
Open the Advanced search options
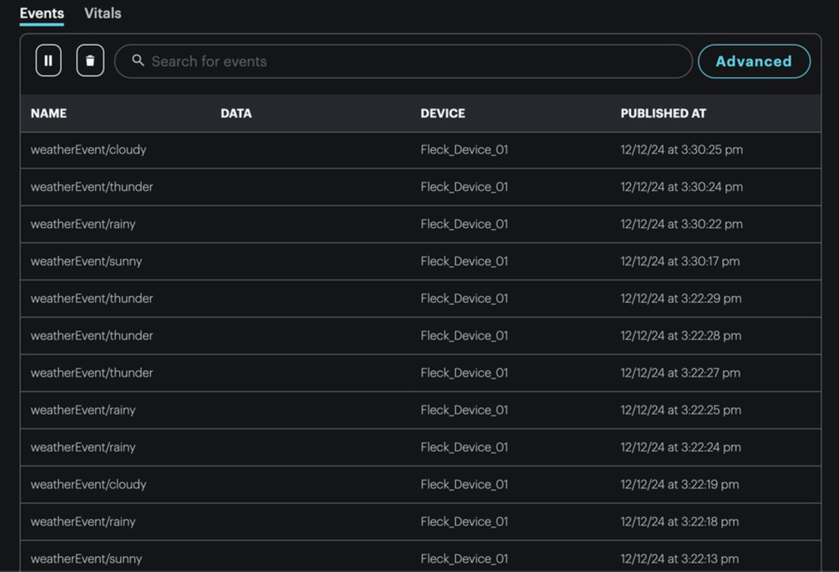pyautogui.click(x=754, y=61)
